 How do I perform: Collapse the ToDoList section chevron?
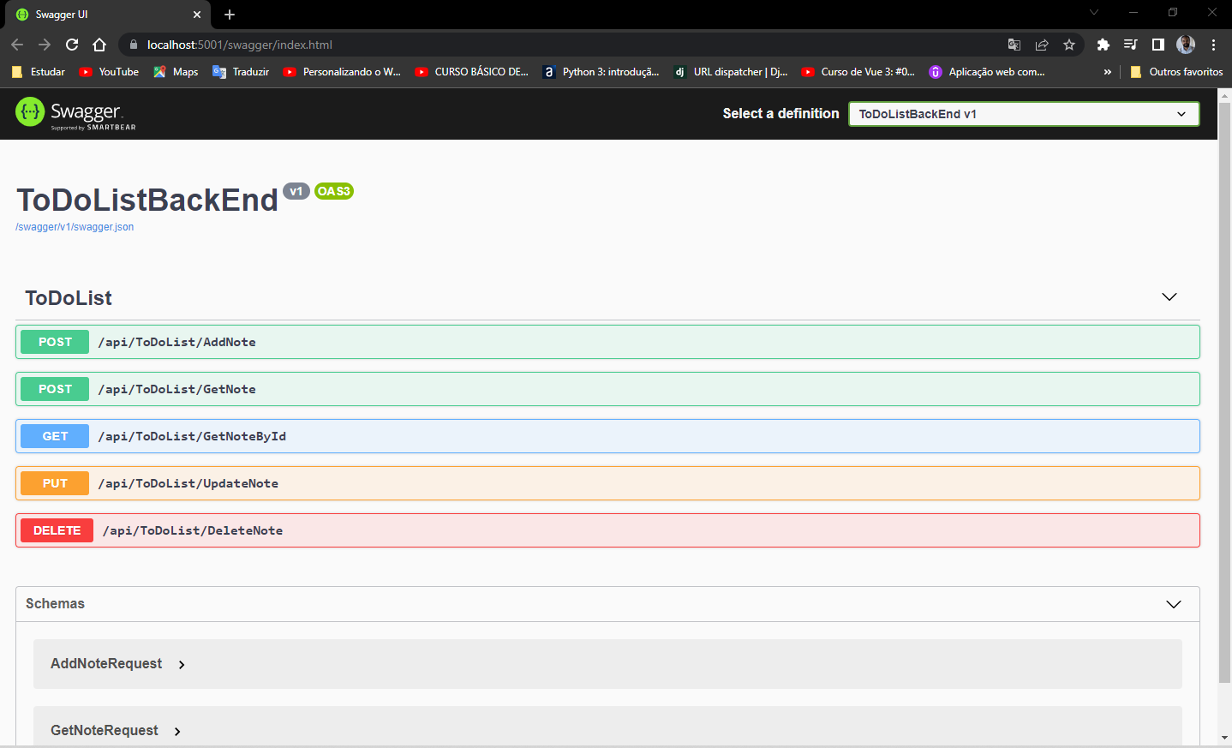click(x=1169, y=296)
